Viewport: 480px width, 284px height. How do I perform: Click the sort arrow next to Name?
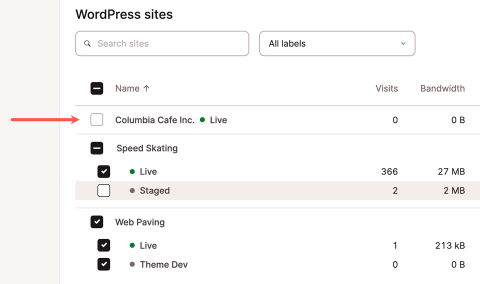click(x=146, y=88)
